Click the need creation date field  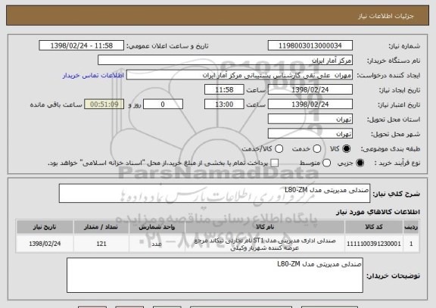tap(310, 90)
